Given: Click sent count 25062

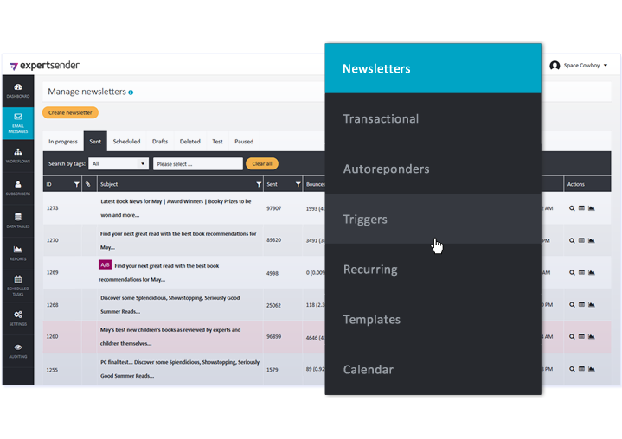Looking at the screenshot, I should 273,305.
